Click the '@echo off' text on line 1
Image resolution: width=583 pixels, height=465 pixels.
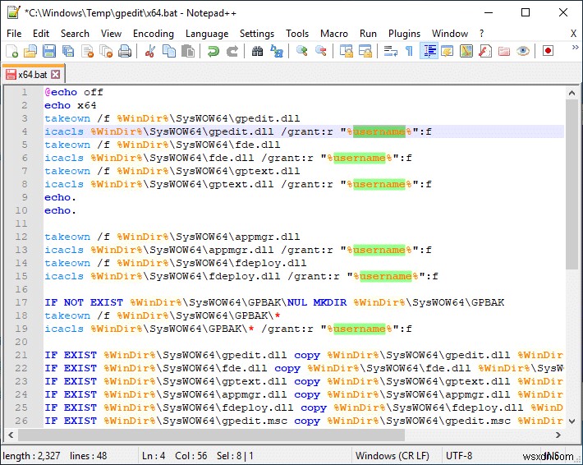74,92
